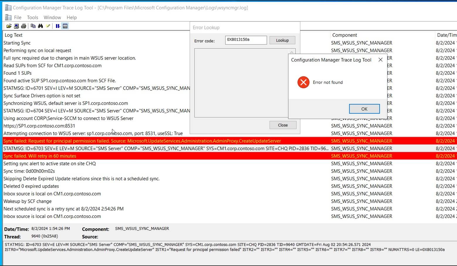Screen dimensions: 457x266
Task: Click the Close button in Error Lookup
Action: point(283,125)
